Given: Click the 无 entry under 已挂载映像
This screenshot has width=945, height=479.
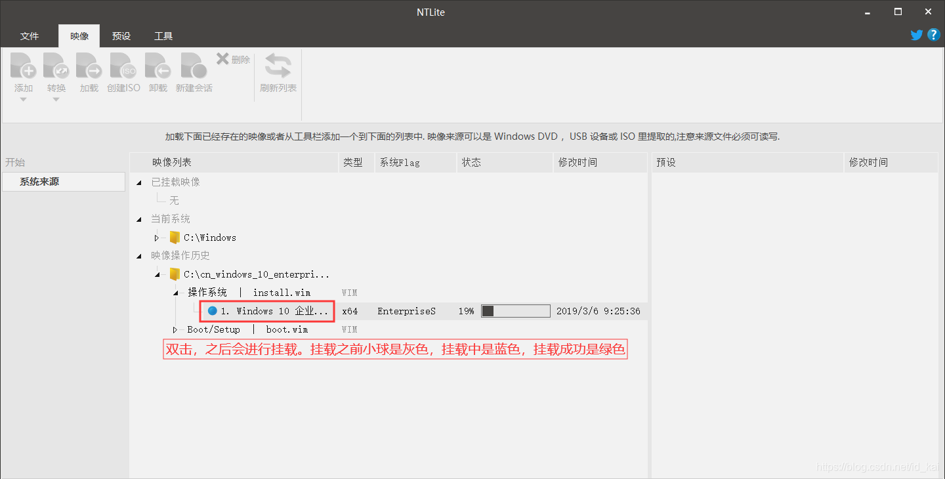Looking at the screenshot, I should tap(174, 201).
